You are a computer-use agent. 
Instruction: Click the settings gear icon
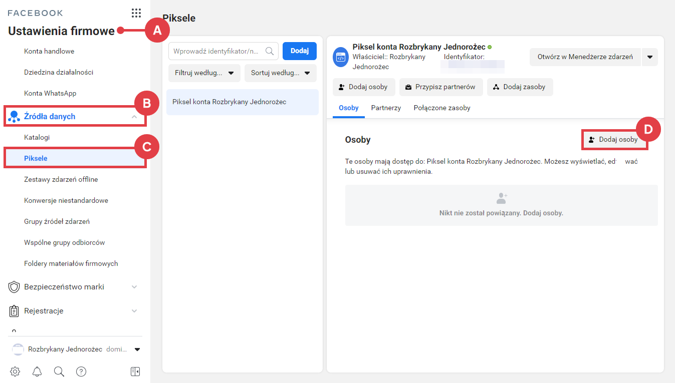pyautogui.click(x=15, y=371)
